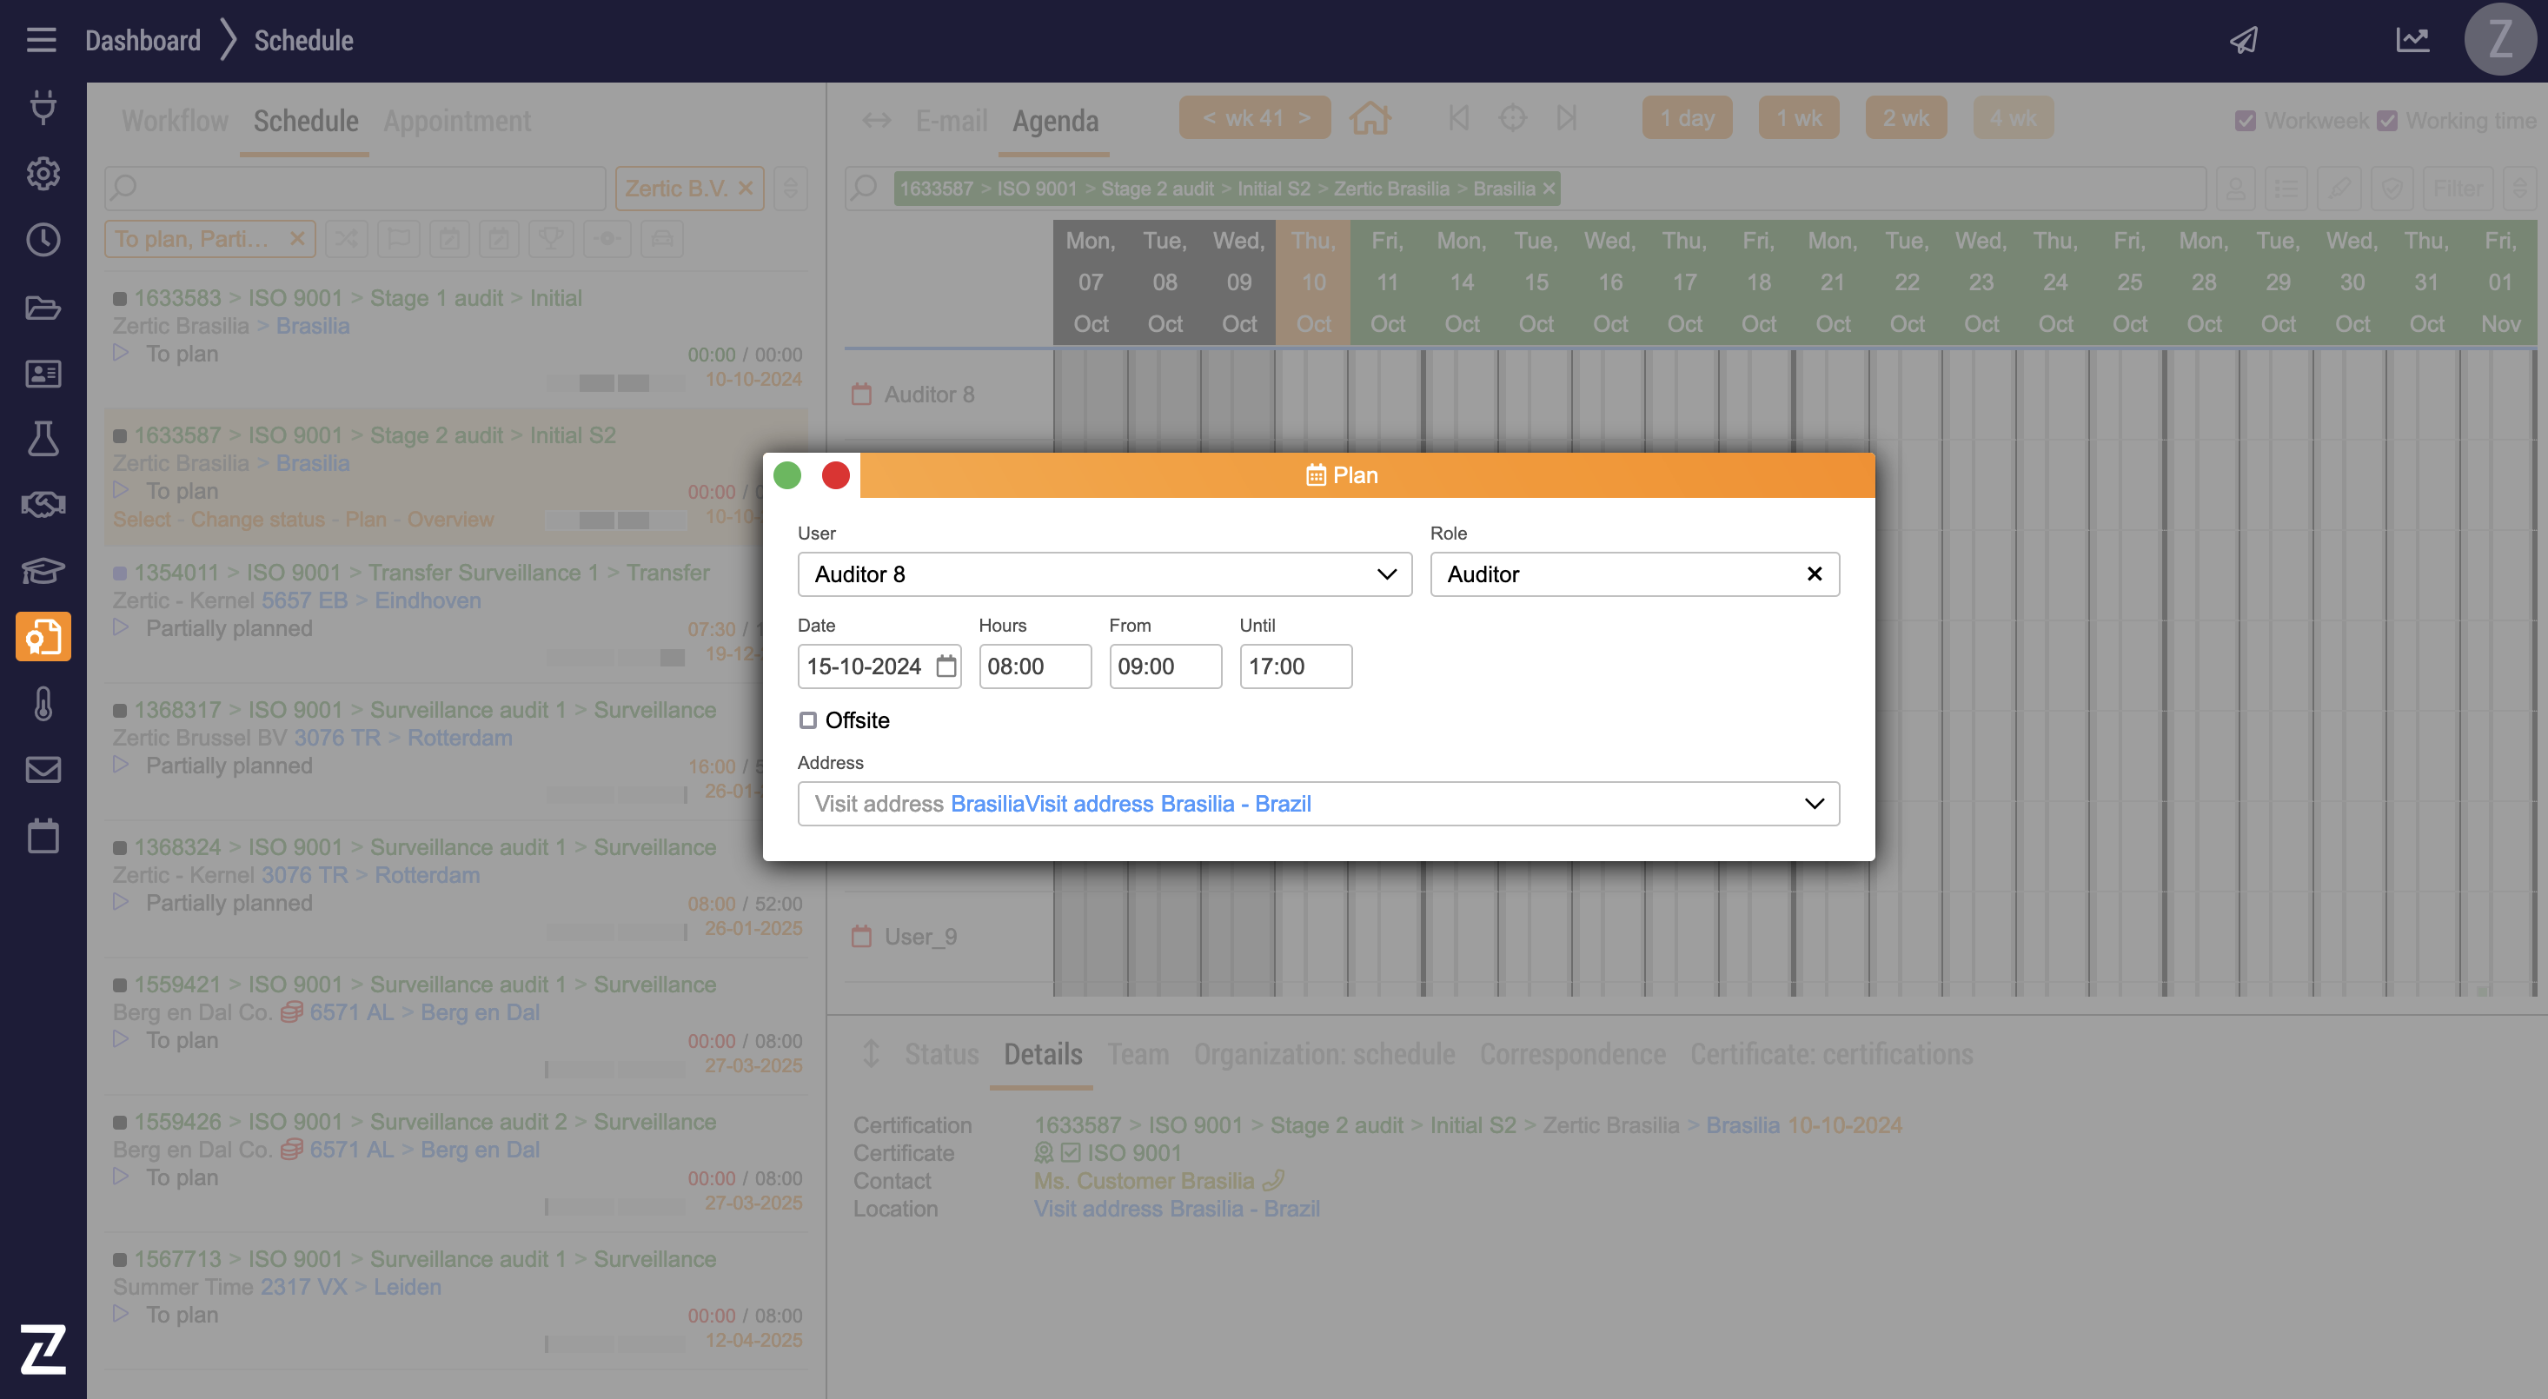The image size is (2548, 1399).
Task: Click the paper plane icon in header
Action: tap(2243, 41)
